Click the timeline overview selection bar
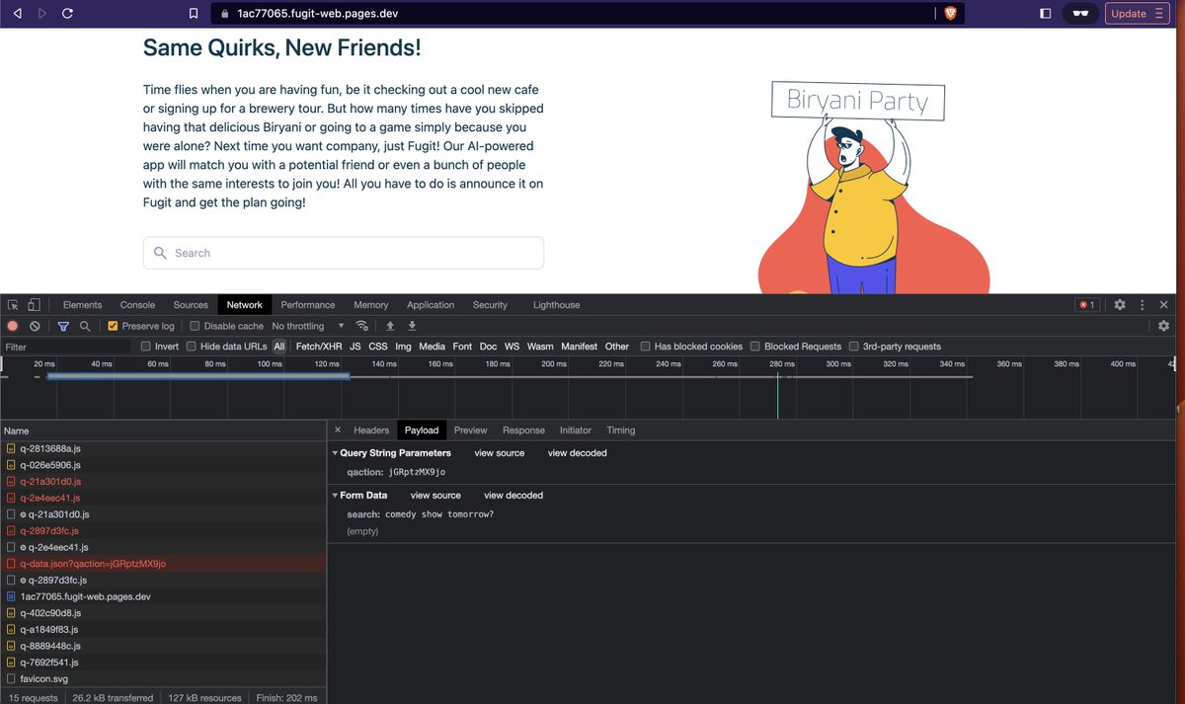Screen dimensions: 1185x704 pos(197,376)
